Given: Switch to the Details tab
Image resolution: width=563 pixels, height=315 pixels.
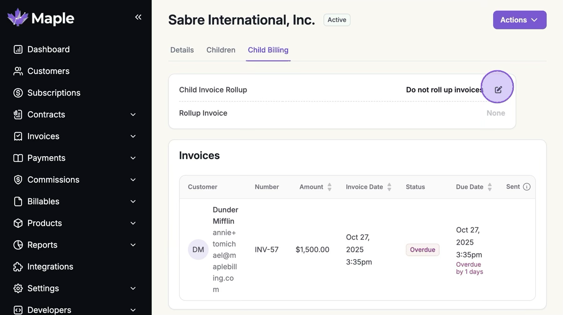Looking at the screenshot, I should pyautogui.click(x=182, y=50).
